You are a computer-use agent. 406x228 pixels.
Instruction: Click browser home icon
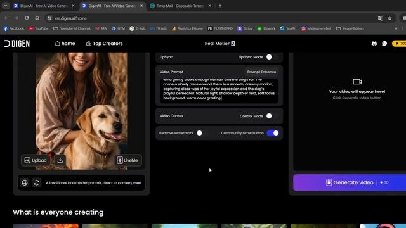pyautogui.click(x=37, y=18)
